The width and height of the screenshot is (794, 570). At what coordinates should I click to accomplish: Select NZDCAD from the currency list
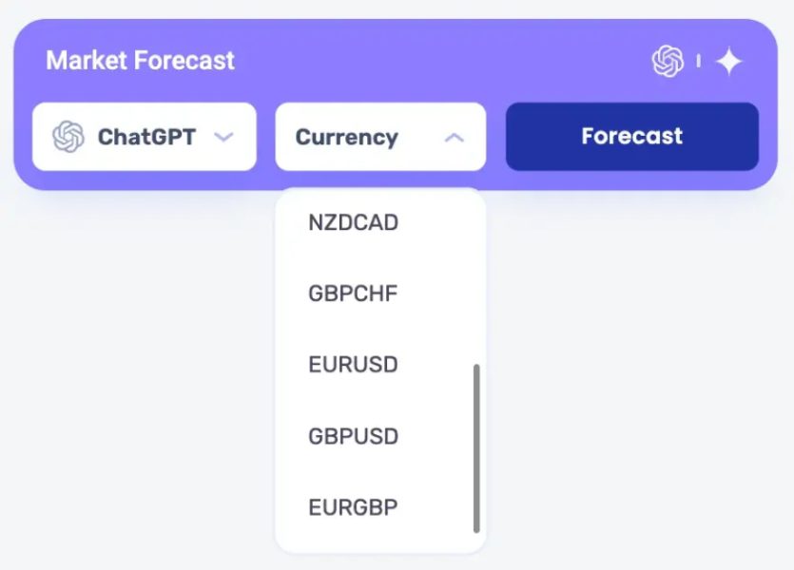tap(353, 223)
